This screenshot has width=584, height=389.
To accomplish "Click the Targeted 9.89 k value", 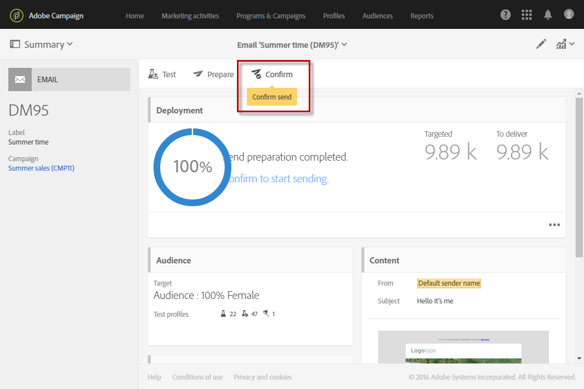I will click(x=451, y=152).
